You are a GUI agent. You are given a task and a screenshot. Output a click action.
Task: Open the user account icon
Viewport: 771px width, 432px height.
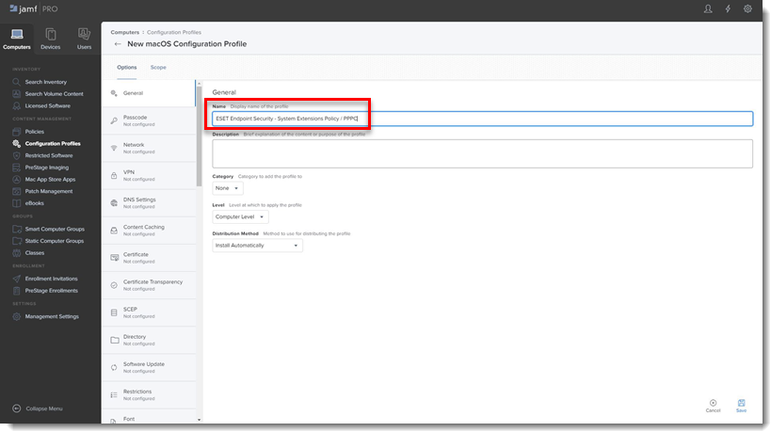pos(708,8)
